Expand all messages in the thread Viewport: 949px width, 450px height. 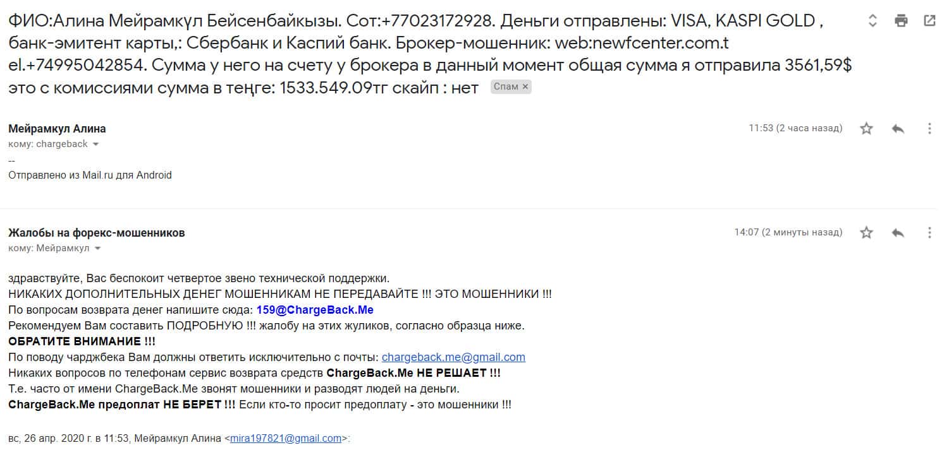pos(872,21)
